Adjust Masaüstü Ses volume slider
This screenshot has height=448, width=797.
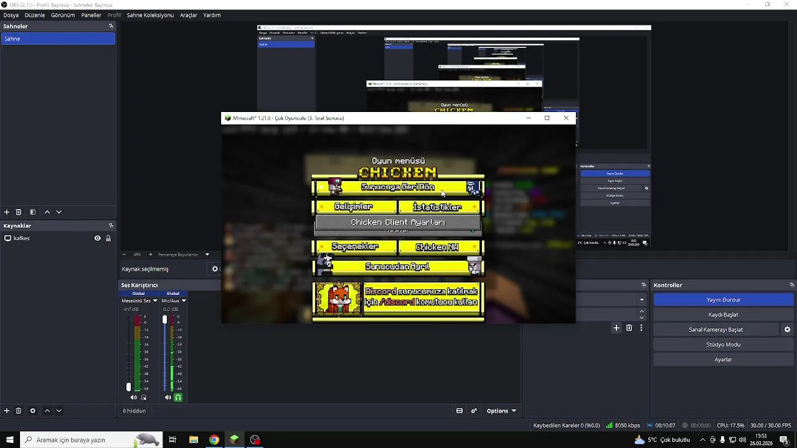129,387
